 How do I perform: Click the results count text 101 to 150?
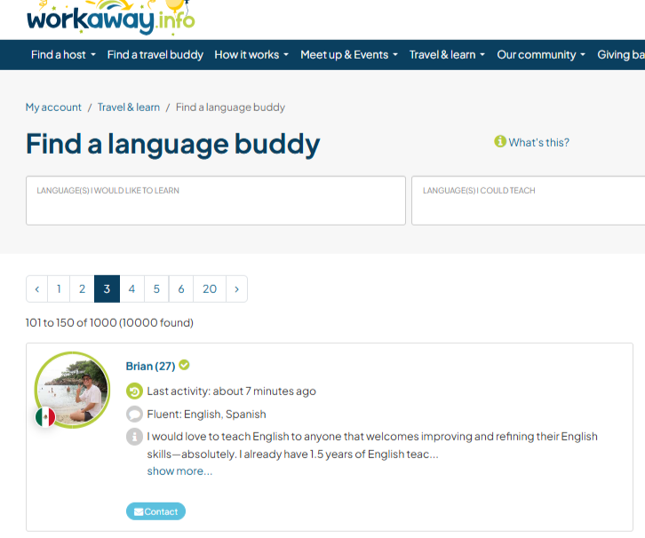(x=109, y=322)
